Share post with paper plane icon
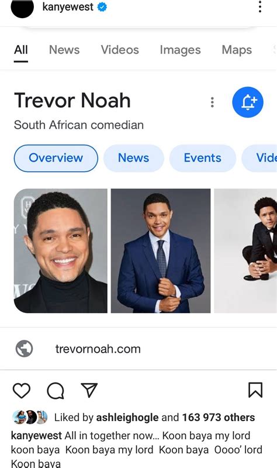 point(89,390)
